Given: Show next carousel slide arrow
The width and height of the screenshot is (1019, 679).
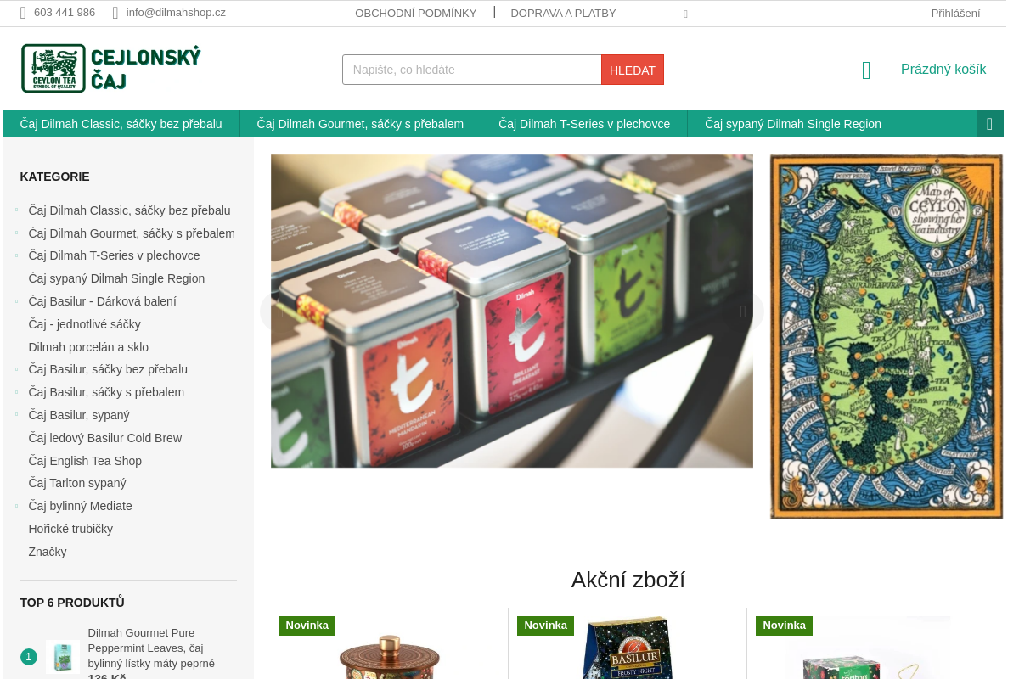Looking at the screenshot, I should [x=743, y=311].
